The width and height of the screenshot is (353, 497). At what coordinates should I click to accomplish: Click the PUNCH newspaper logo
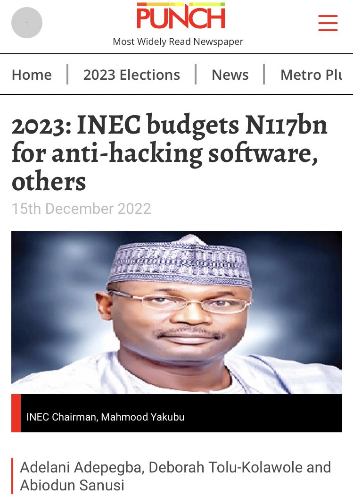tap(181, 15)
